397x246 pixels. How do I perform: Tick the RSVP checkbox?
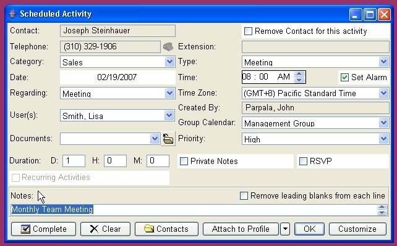pyautogui.click(x=303, y=161)
